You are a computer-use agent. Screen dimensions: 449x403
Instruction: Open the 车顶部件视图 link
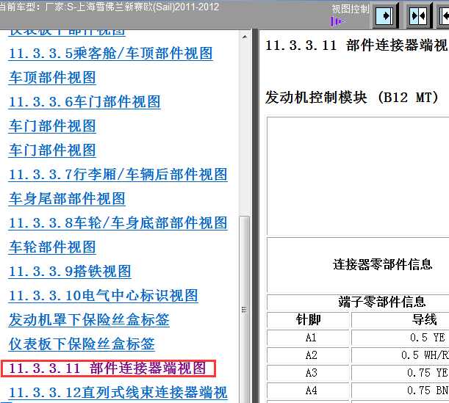(52, 78)
